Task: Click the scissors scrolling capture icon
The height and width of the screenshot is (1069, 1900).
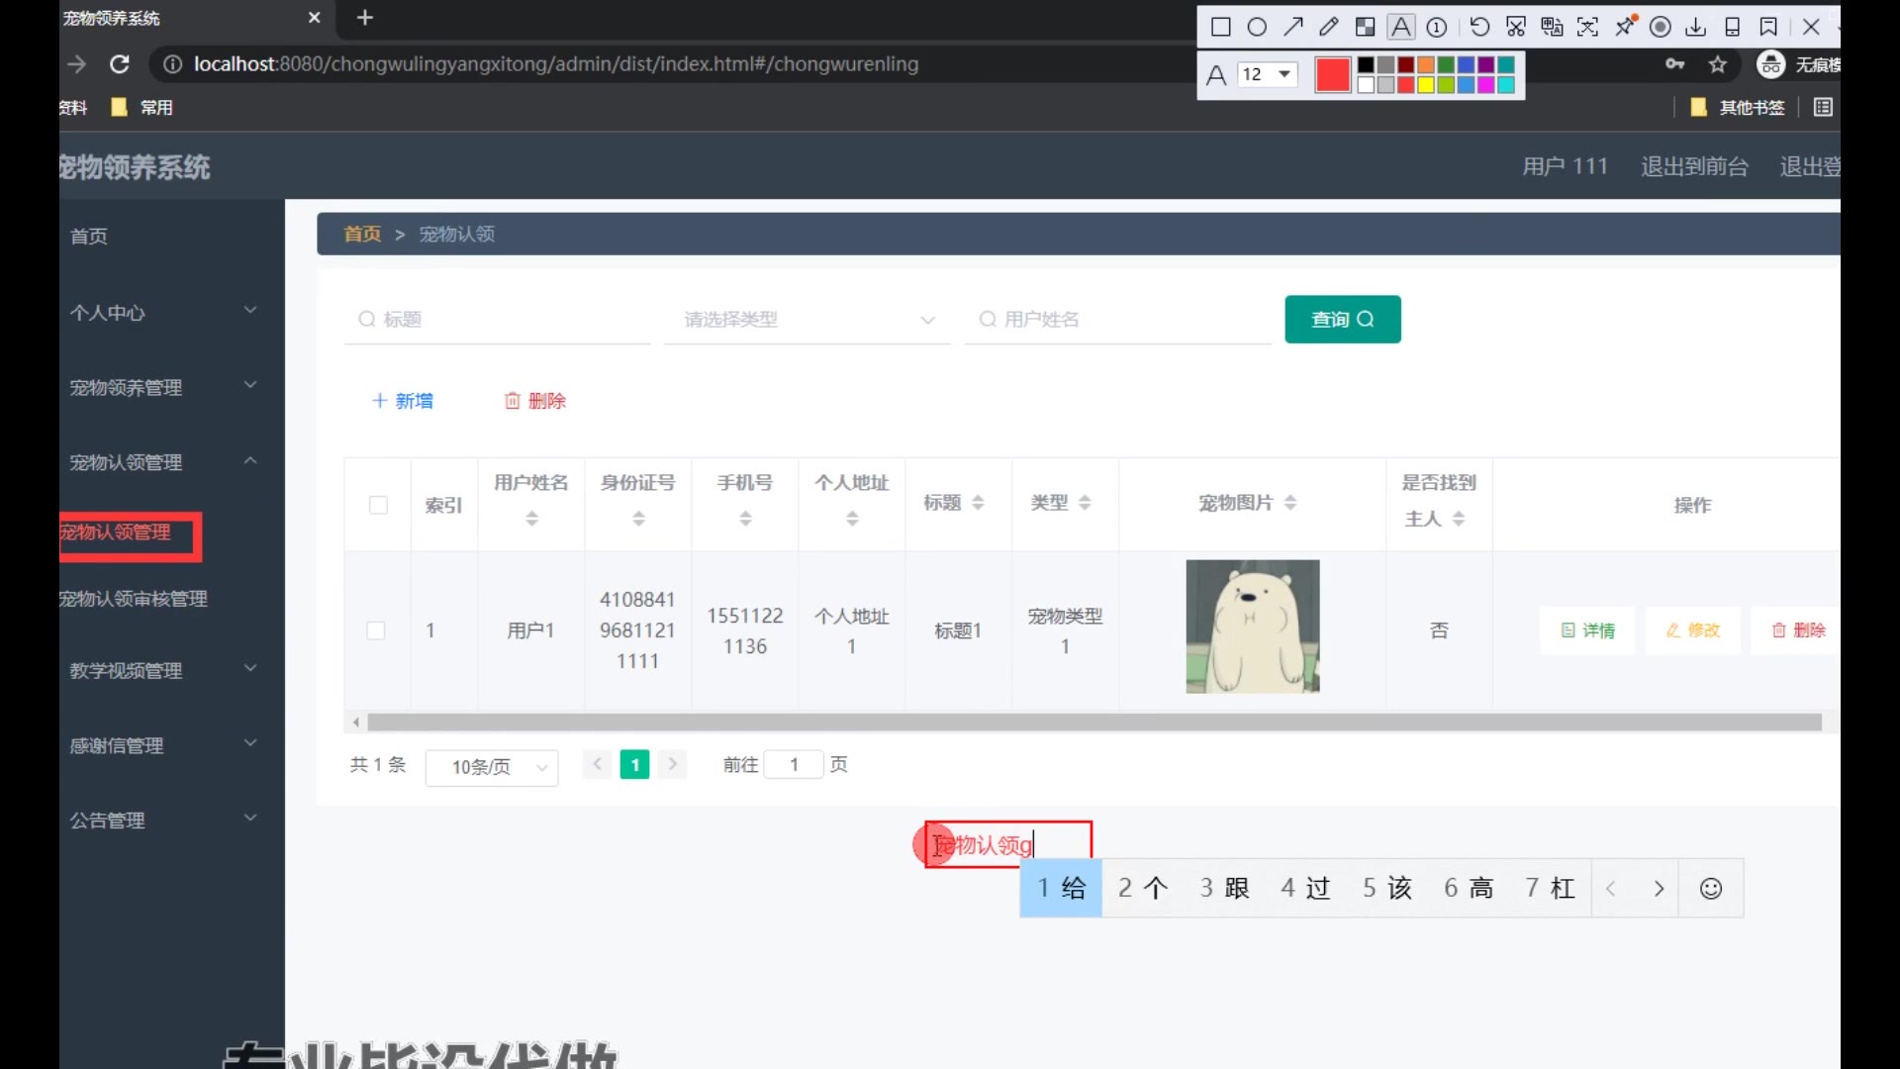Action: 1516,27
